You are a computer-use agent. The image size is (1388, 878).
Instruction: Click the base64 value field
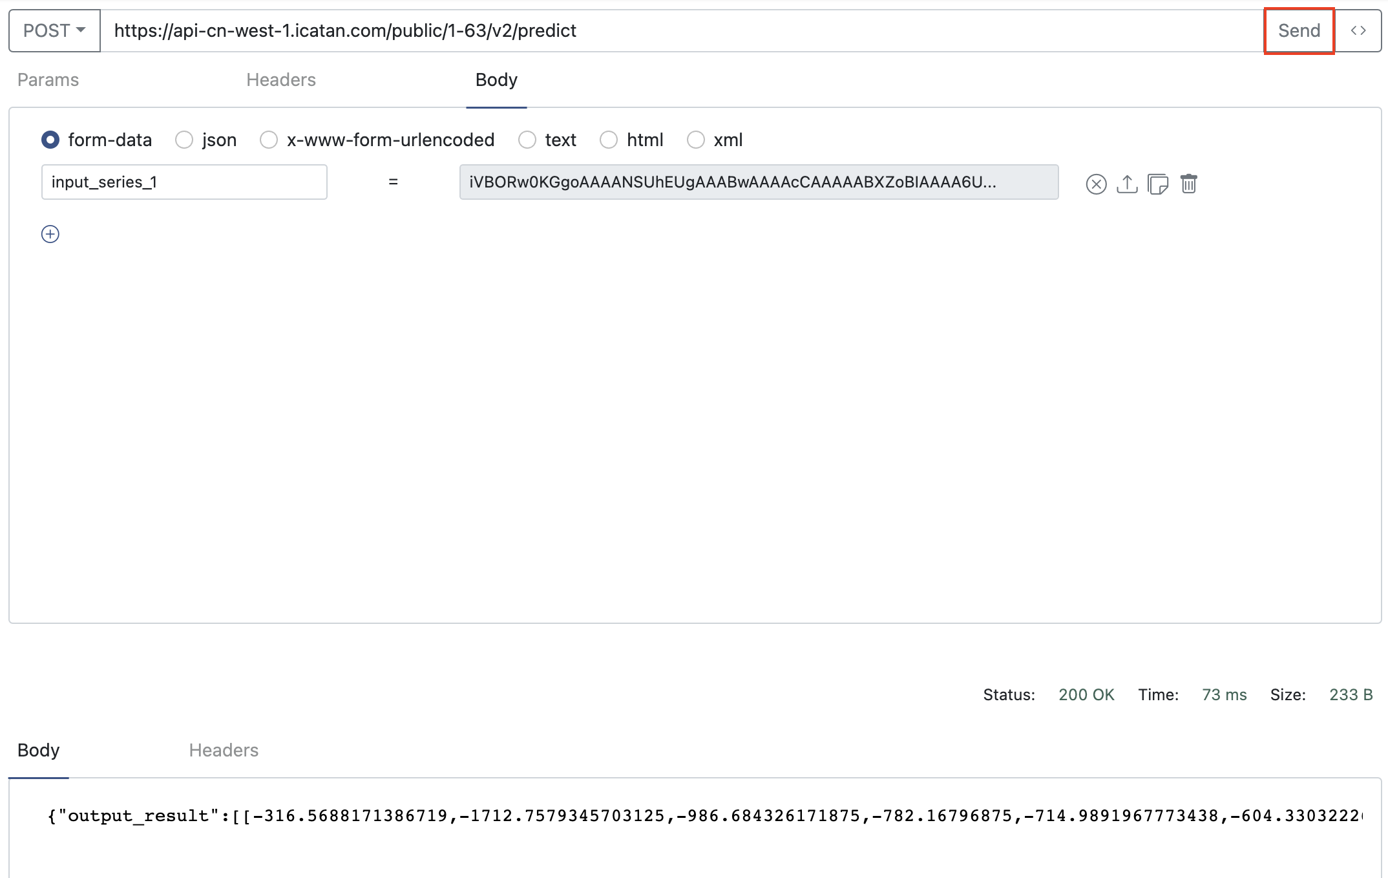759,182
